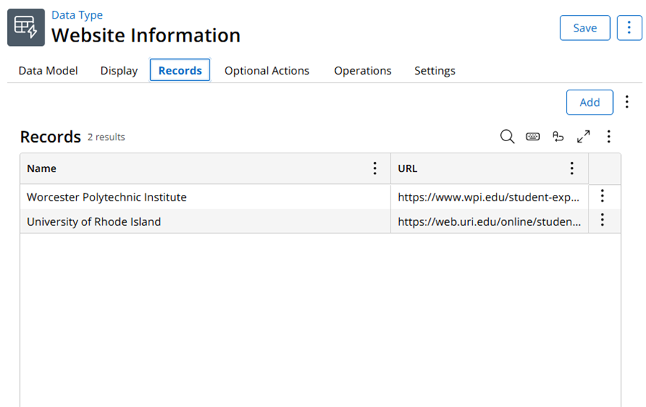646x407 pixels.
Task: Select the Worcester Polytechnic Institute name cell
Action: click(205, 197)
